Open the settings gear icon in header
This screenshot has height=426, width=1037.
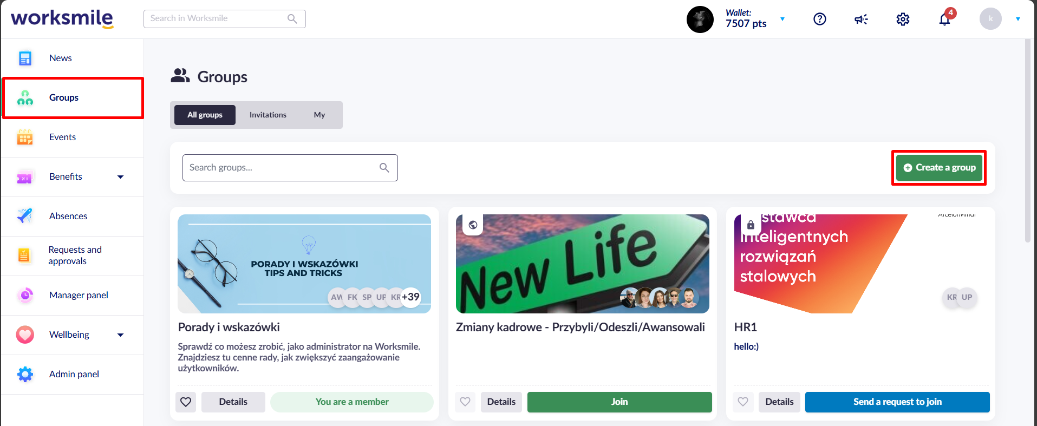click(x=903, y=19)
